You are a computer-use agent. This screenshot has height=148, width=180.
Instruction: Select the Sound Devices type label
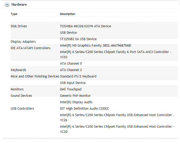21,96
